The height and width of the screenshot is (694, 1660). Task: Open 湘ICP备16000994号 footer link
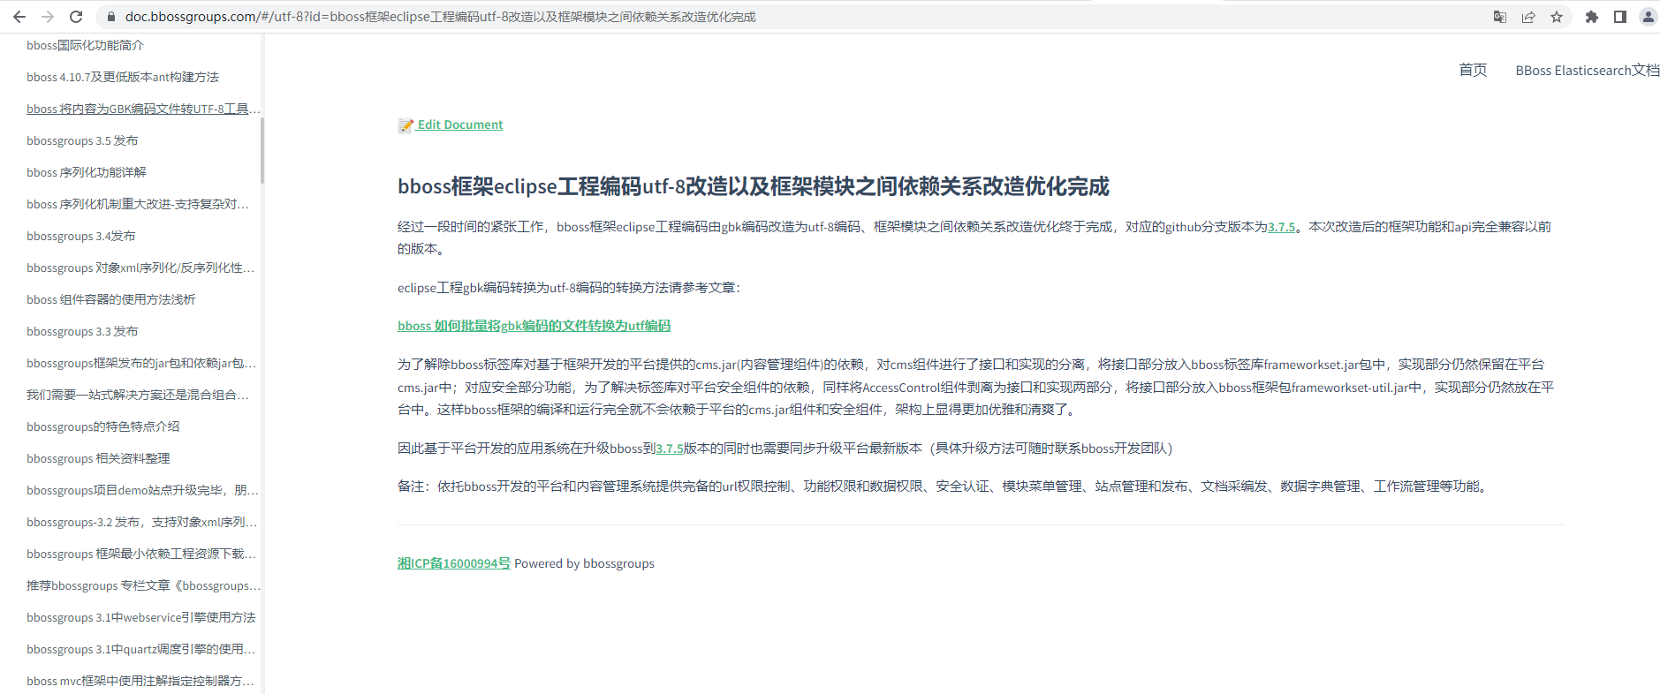pos(454,563)
